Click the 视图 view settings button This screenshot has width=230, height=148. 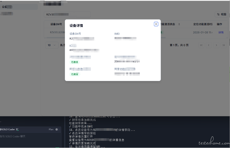pos(222,14)
